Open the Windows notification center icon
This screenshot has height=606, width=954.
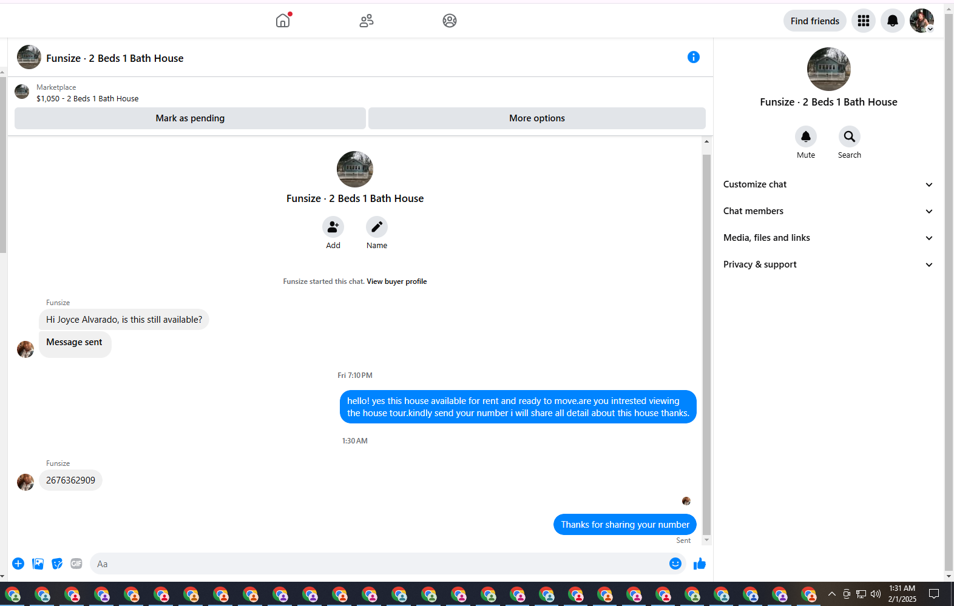[x=934, y=594]
